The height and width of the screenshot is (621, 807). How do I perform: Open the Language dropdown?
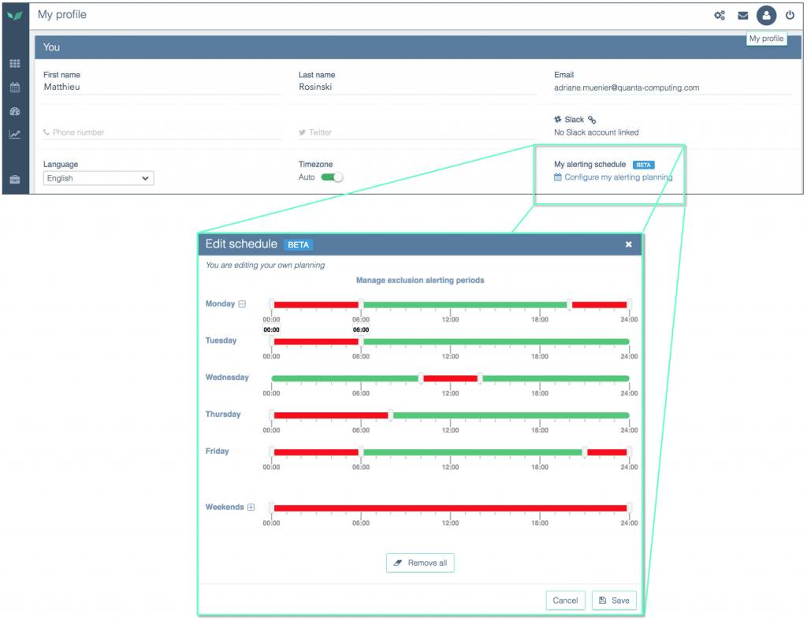(99, 178)
